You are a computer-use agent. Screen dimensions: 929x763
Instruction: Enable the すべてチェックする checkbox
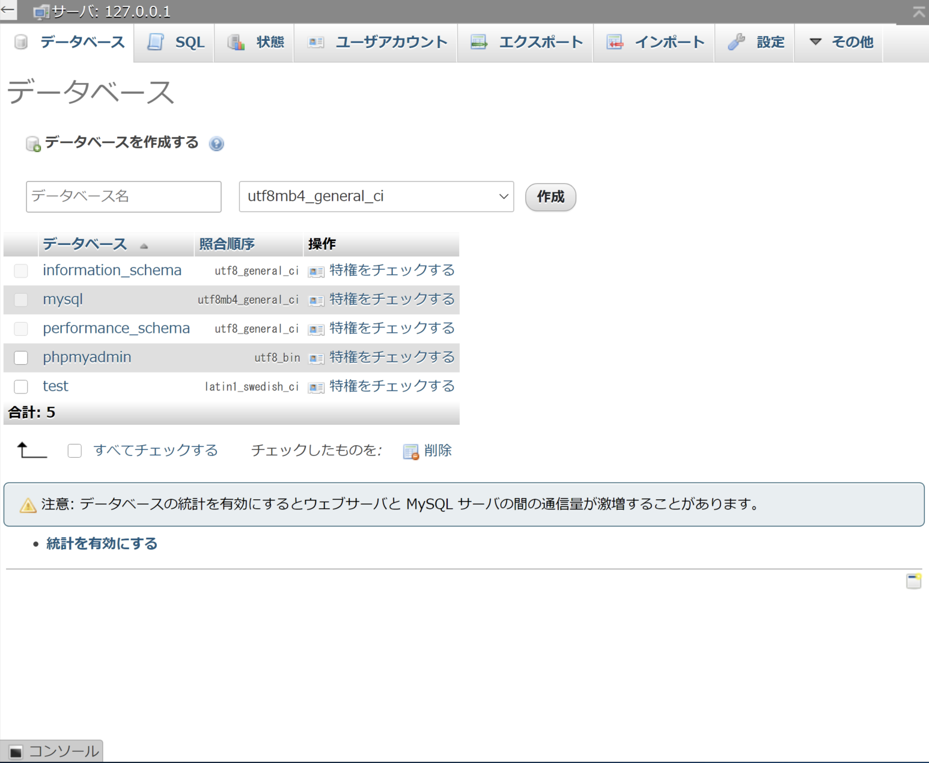tap(75, 451)
